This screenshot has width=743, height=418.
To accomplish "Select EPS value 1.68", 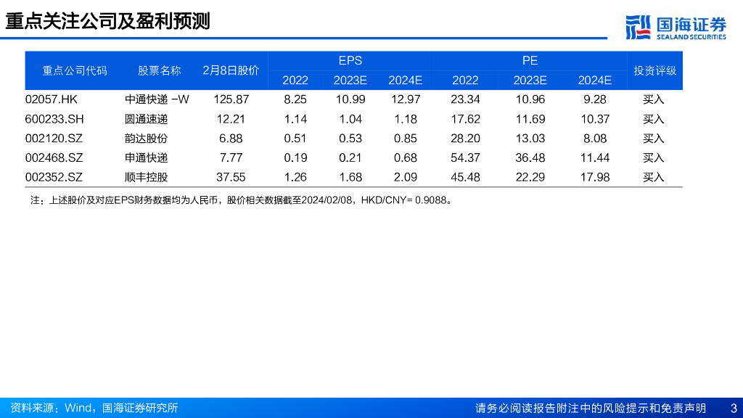I will pos(350,177).
